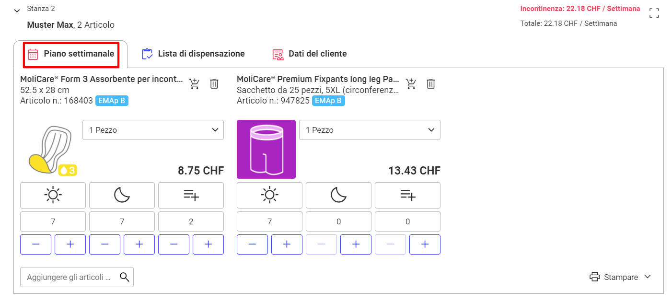Click MoliCare Premium Fixpants long leg title

318,79
